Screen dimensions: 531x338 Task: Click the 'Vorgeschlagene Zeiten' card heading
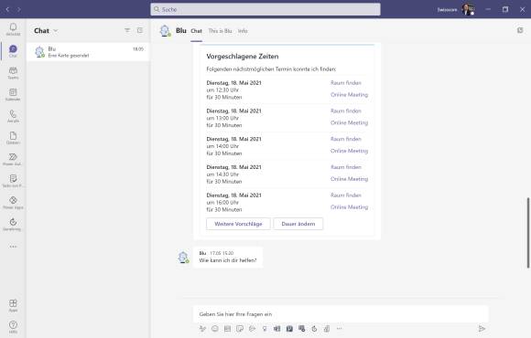pyautogui.click(x=243, y=57)
